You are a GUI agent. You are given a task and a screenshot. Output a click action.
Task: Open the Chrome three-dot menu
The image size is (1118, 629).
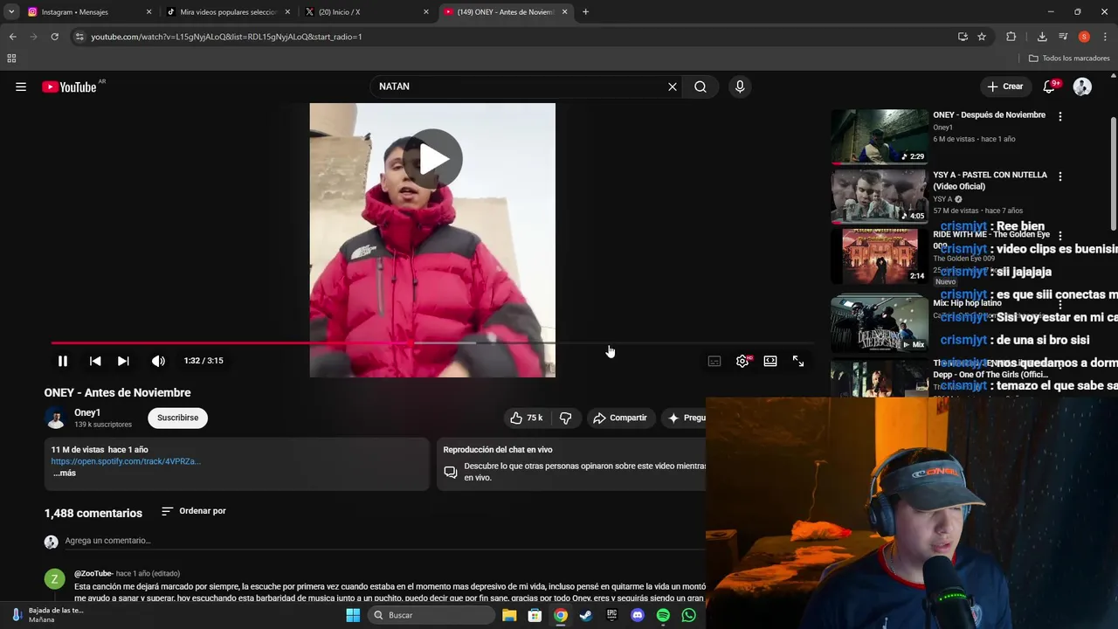point(1106,37)
